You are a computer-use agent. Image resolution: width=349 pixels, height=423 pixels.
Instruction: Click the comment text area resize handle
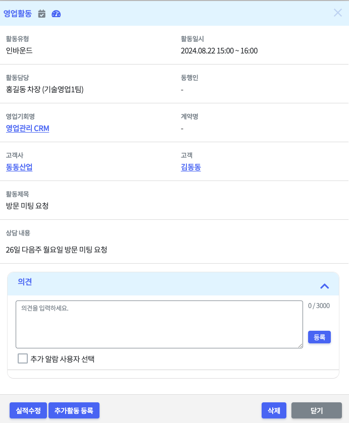point(300,345)
